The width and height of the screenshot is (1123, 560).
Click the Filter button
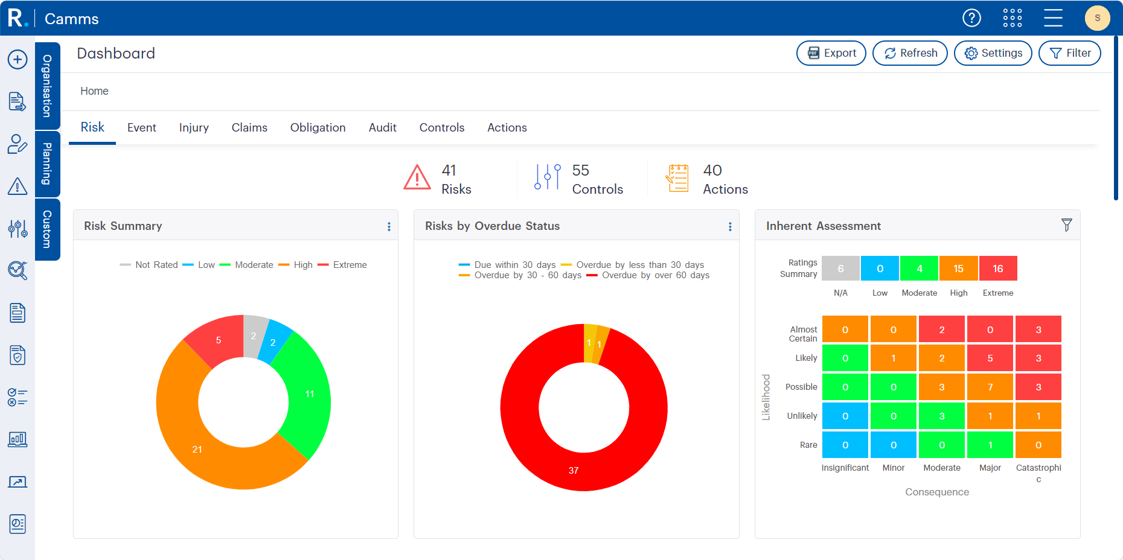tap(1070, 53)
